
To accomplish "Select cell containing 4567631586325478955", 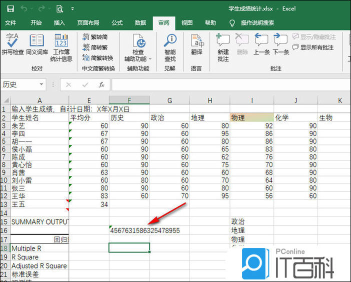I will [129, 230].
